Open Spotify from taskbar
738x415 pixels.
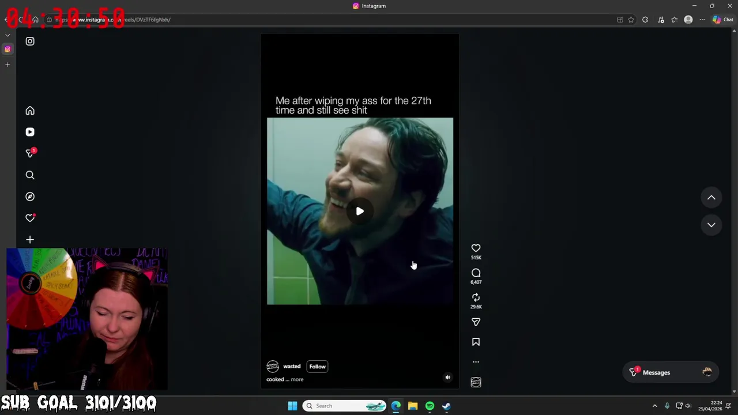coord(430,406)
